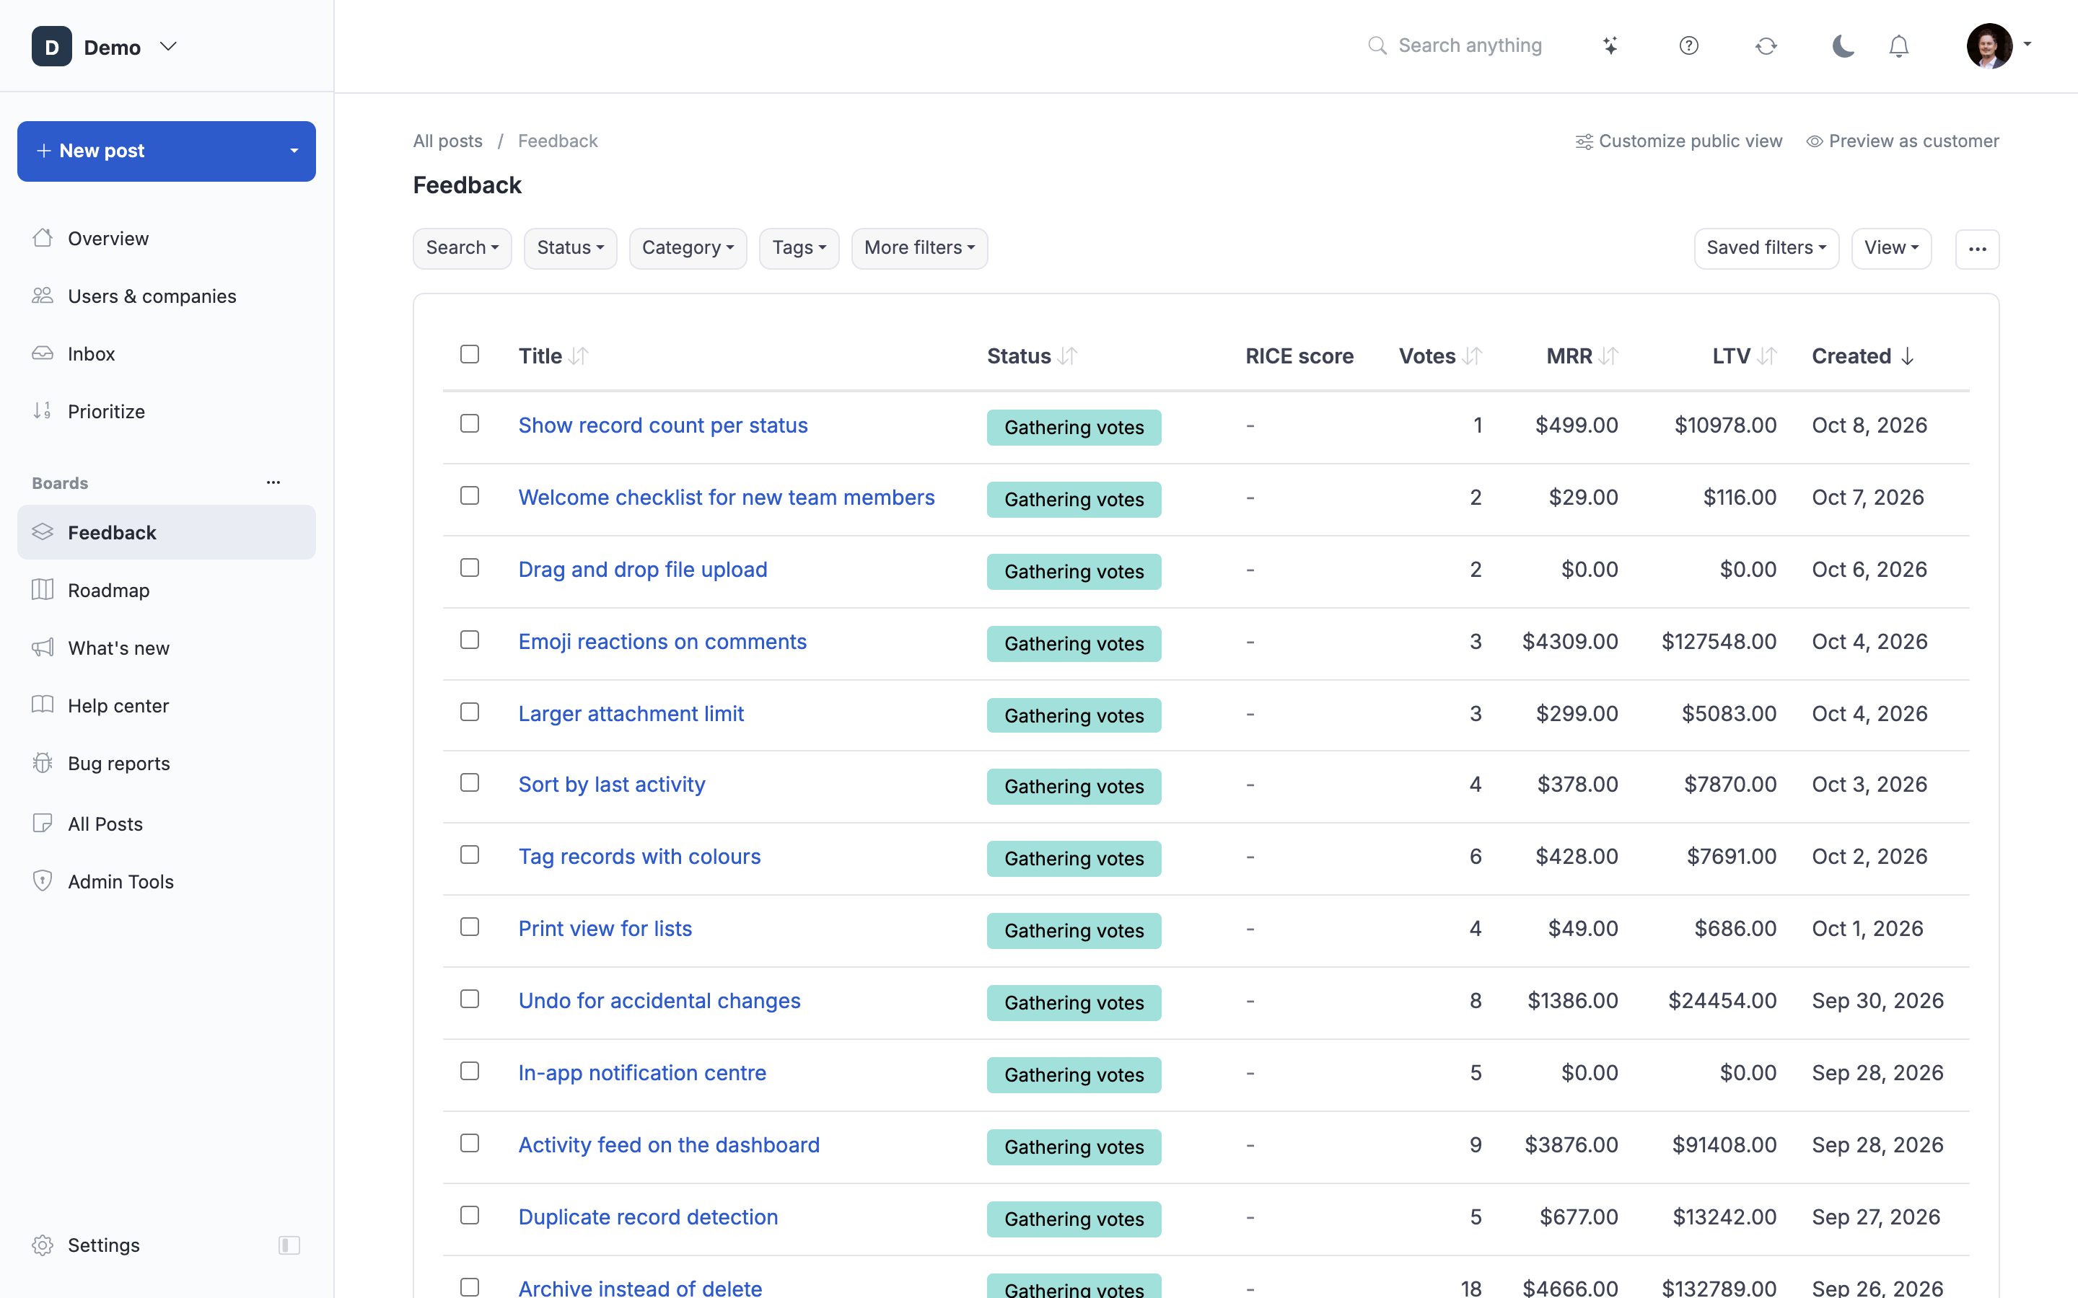Image resolution: width=2078 pixels, height=1298 pixels.
Task: Open the Tags filter dropdown
Action: [x=799, y=248]
